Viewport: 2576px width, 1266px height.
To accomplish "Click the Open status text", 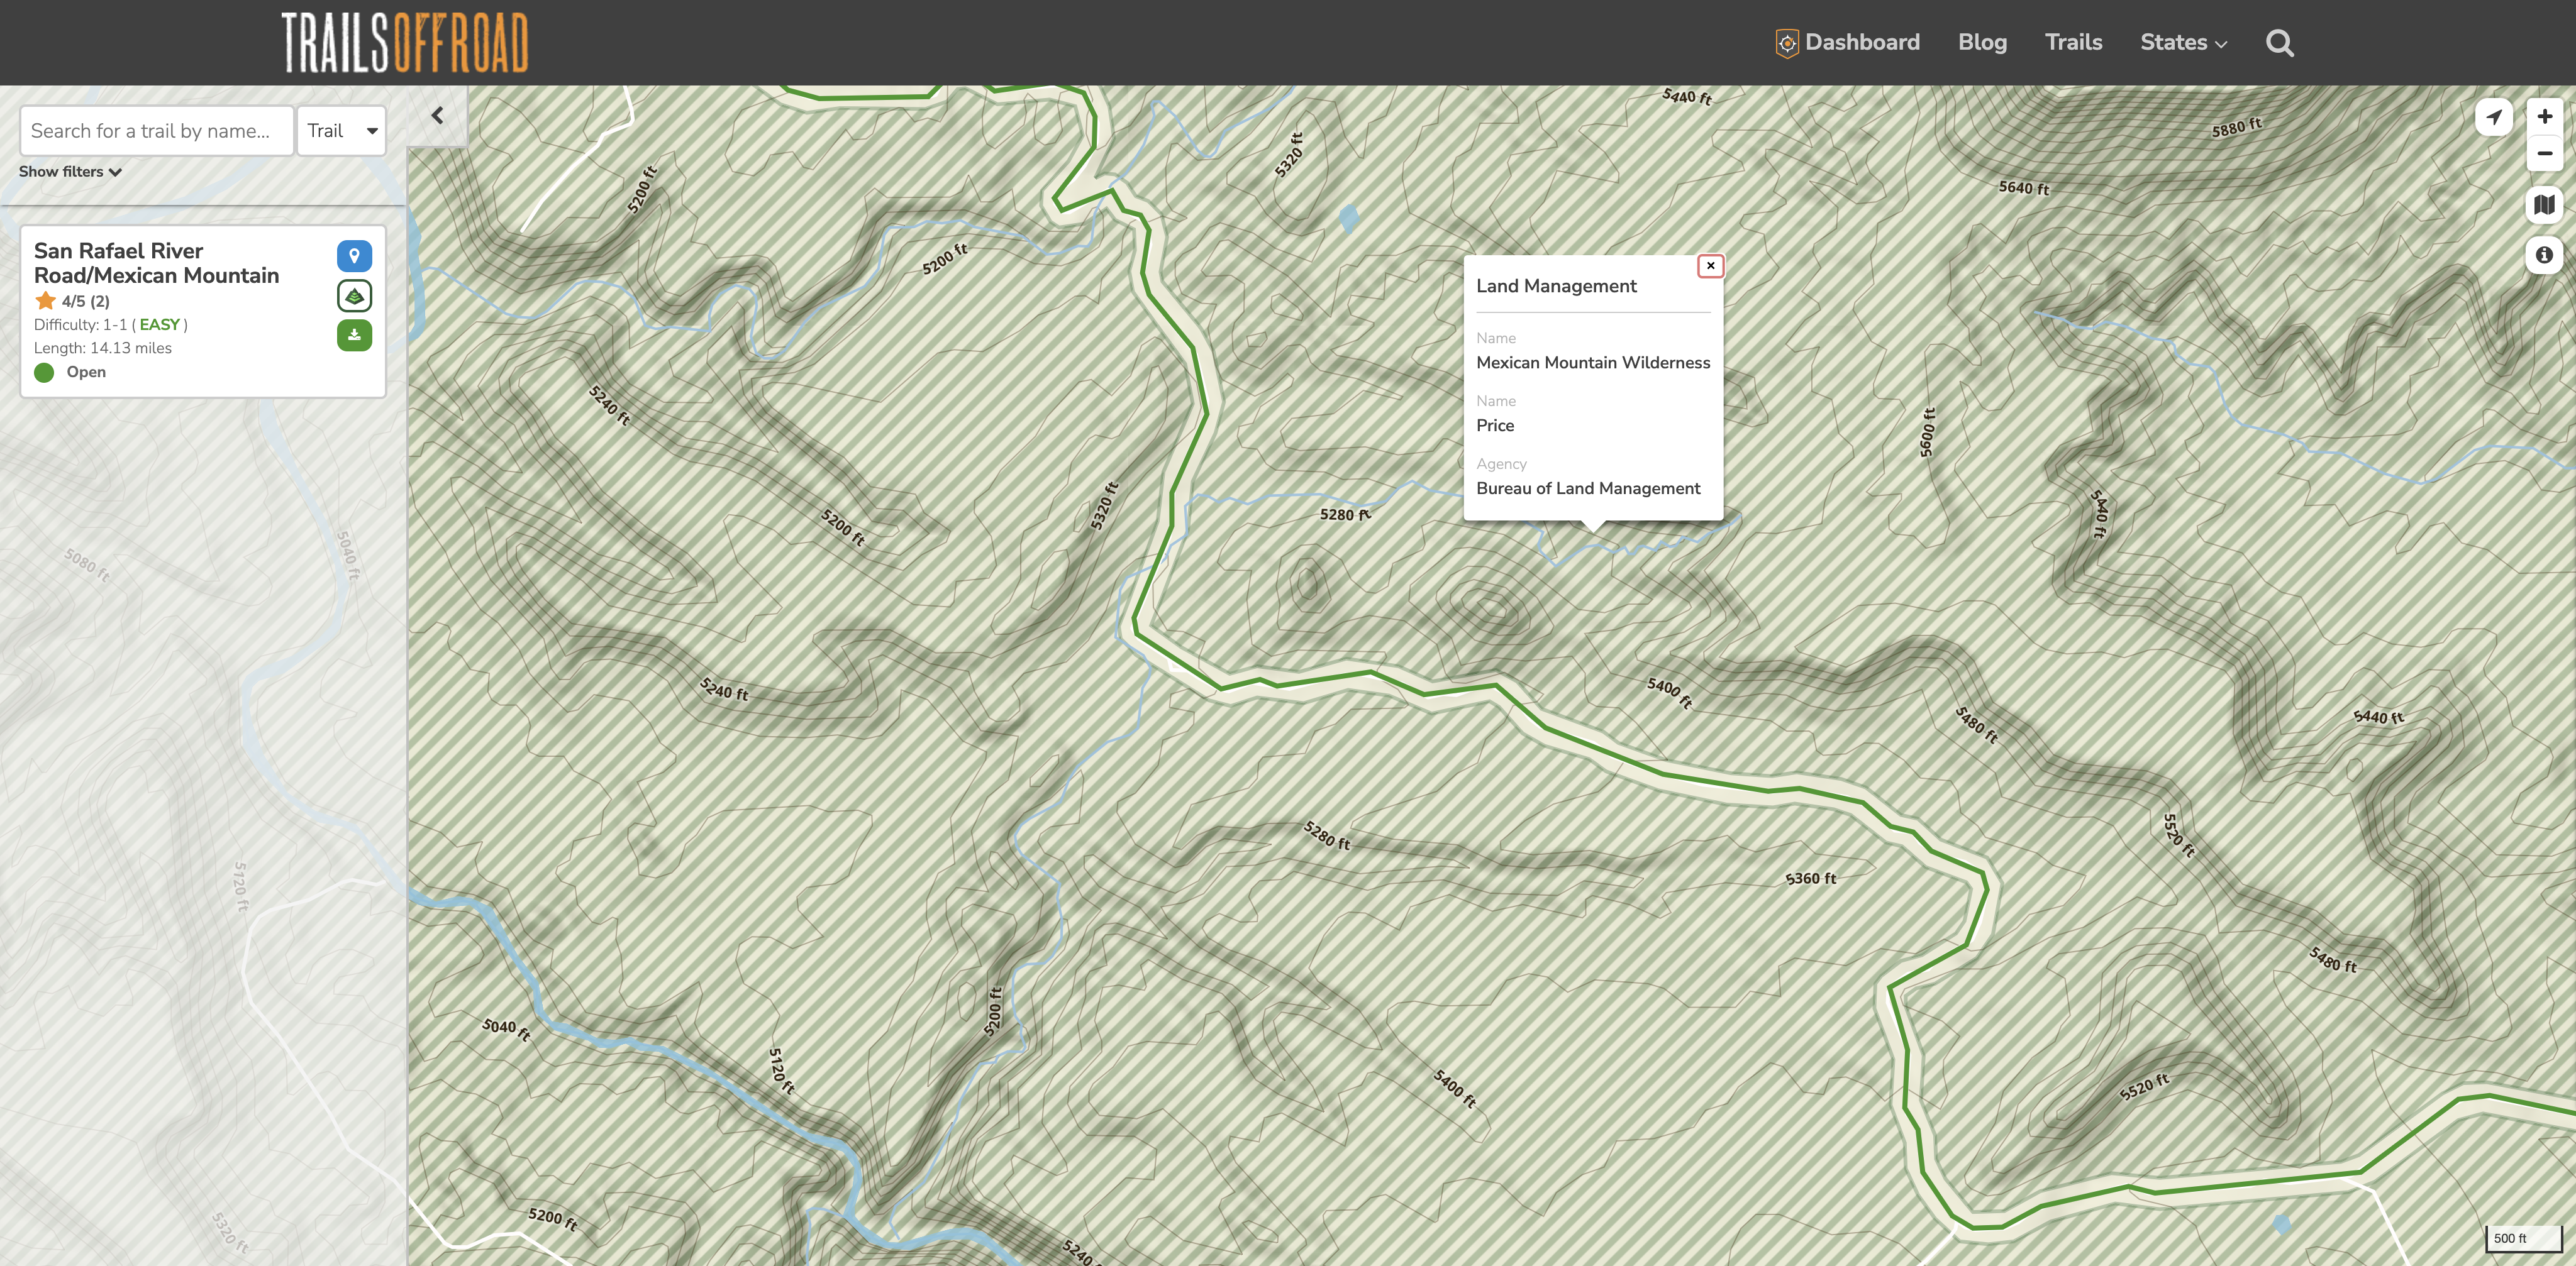I will click(86, 372).
